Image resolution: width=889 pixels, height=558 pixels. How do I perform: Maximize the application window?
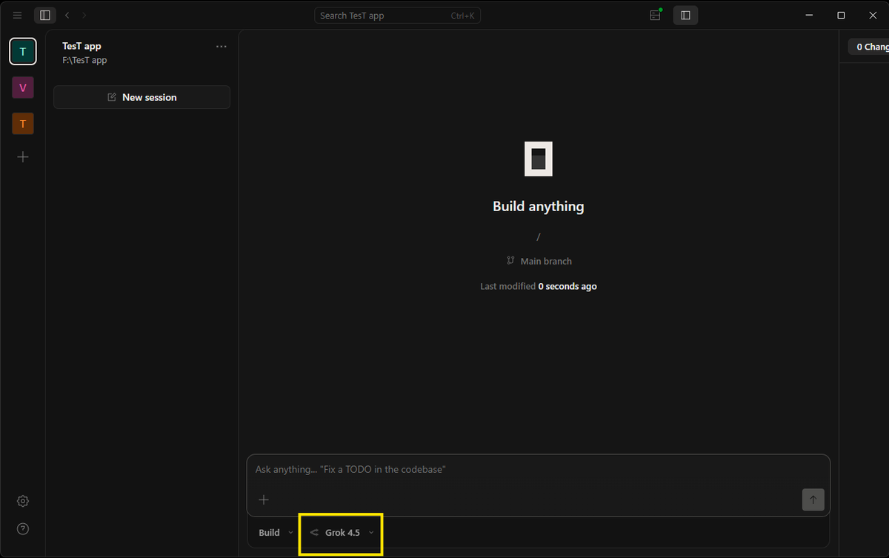tap(841, 15)
